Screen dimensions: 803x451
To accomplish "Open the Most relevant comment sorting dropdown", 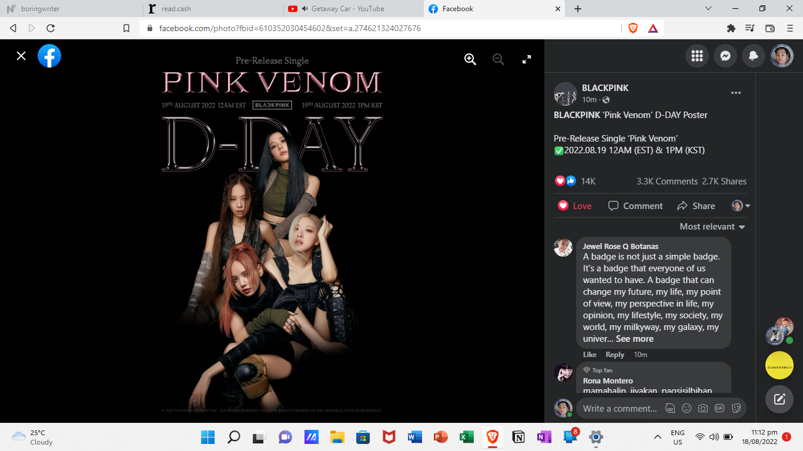I will (x=712, y=227).
